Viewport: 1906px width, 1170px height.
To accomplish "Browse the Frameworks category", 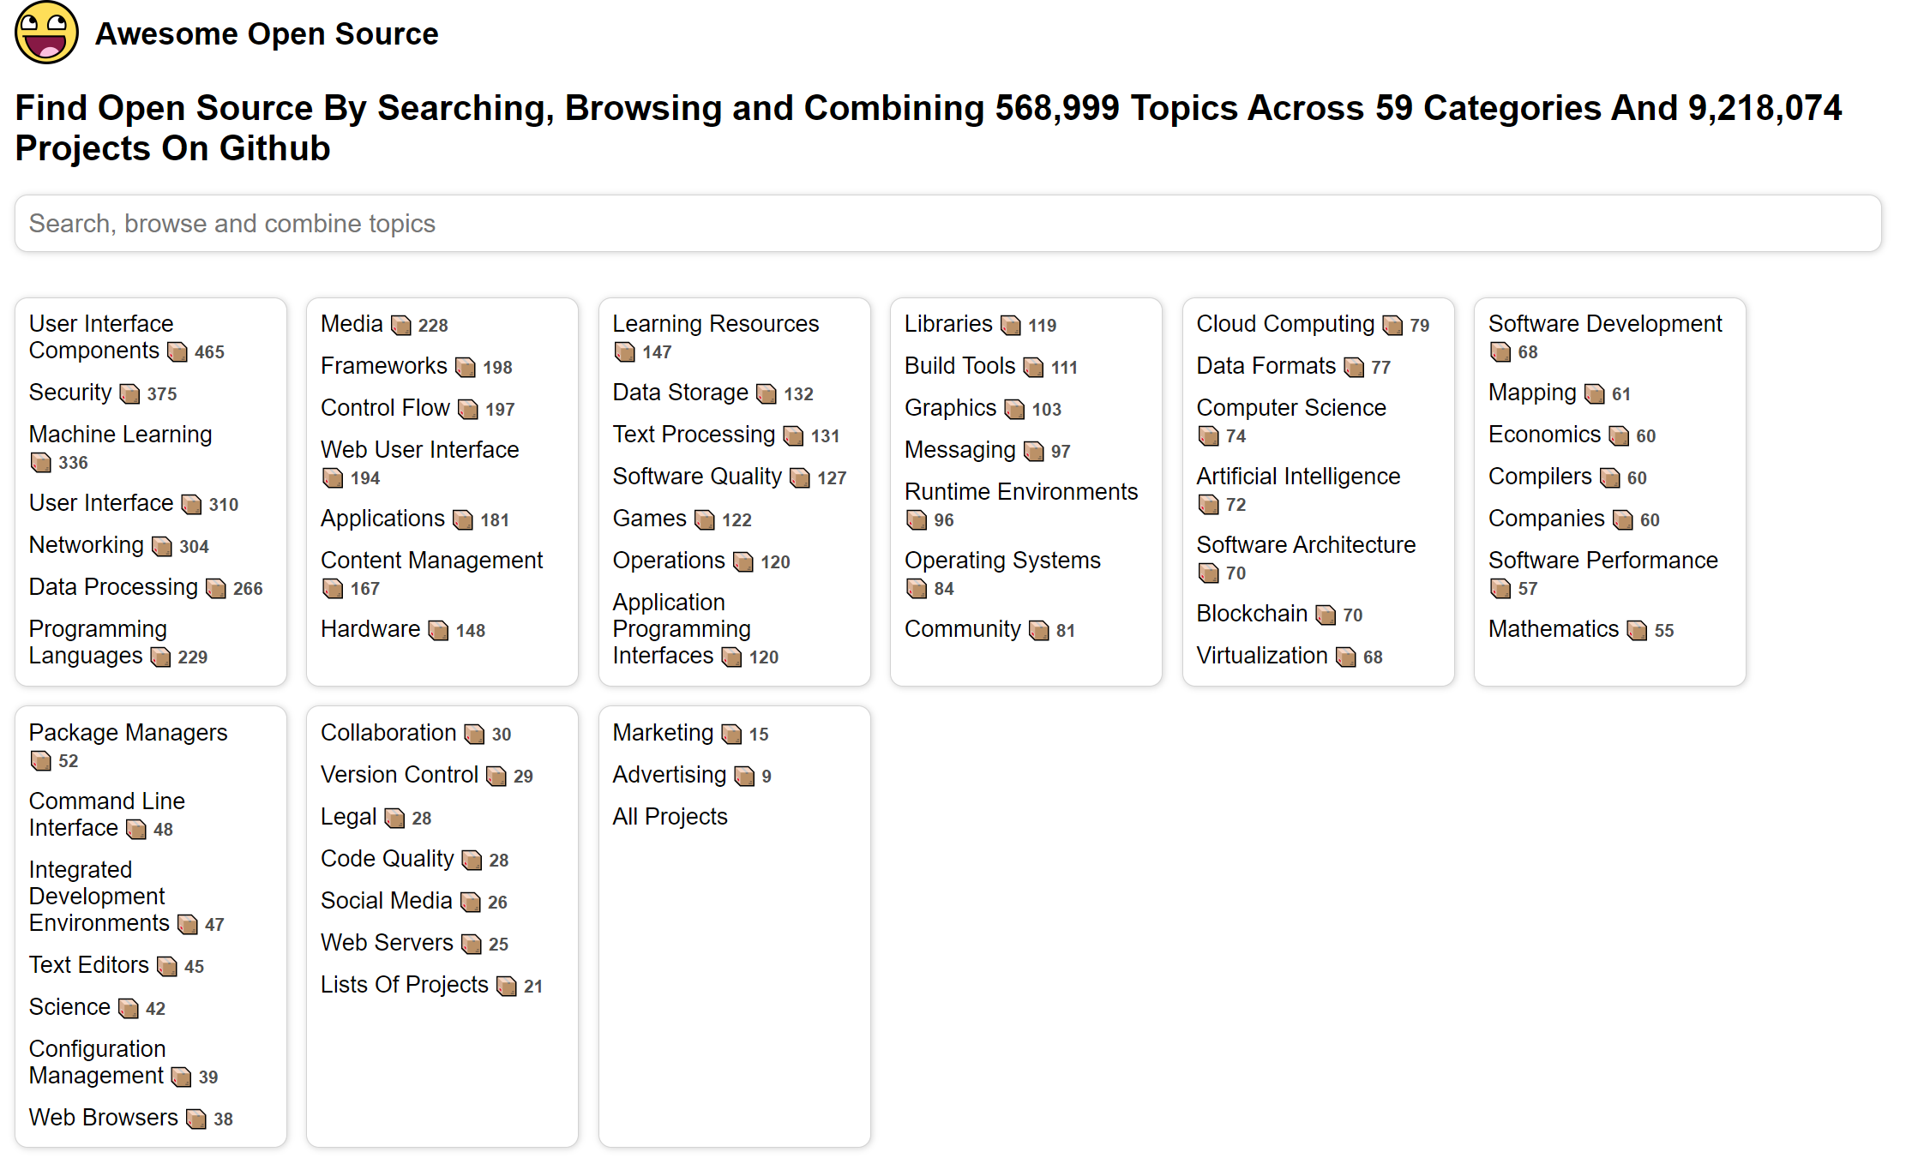I will 383,366.
